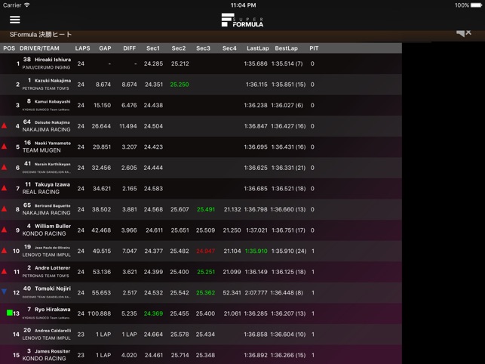Viewport: 485px width, 364px height.
Task: Tap last lap 2:07.777
Action: click(x=256, y=293)
